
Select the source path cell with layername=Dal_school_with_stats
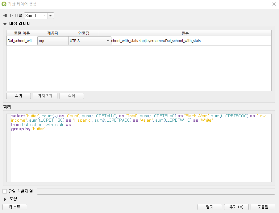click(191, 41)
